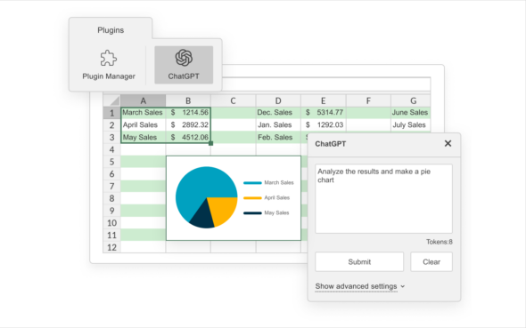Select column G header
Viewport: 526px width, 328px height.
[411, 100]
